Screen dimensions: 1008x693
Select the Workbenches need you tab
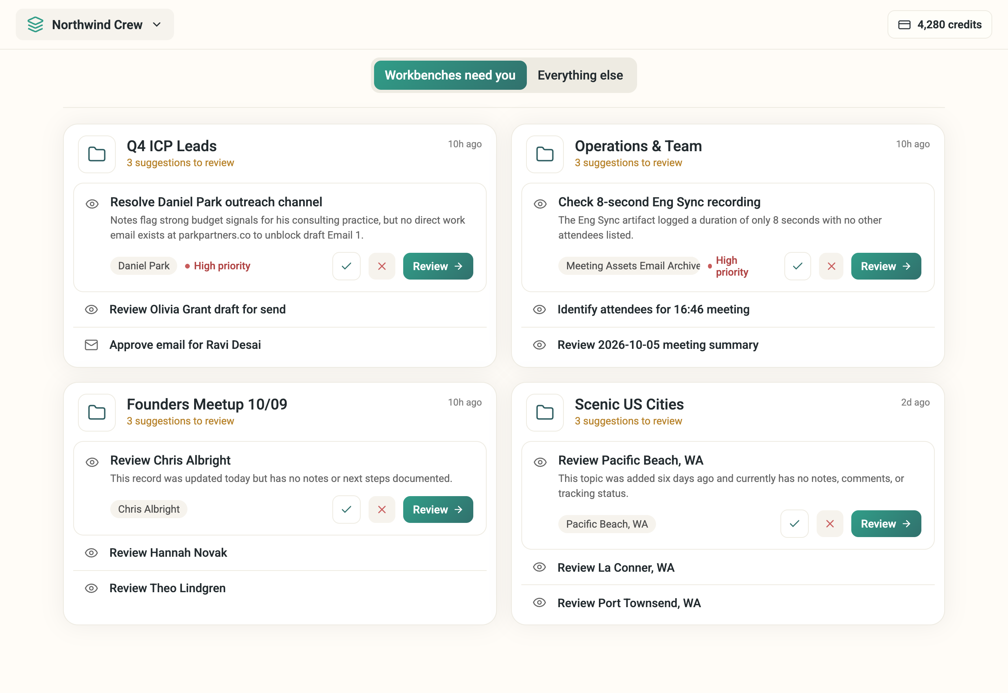tap(450, 75)
